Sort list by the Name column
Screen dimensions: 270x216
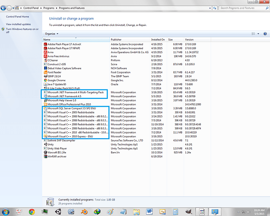coord(76,40)
